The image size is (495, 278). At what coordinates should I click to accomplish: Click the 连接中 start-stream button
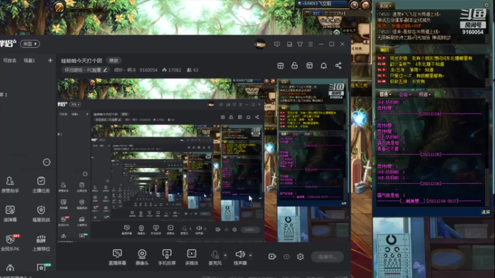click(327, 256)
